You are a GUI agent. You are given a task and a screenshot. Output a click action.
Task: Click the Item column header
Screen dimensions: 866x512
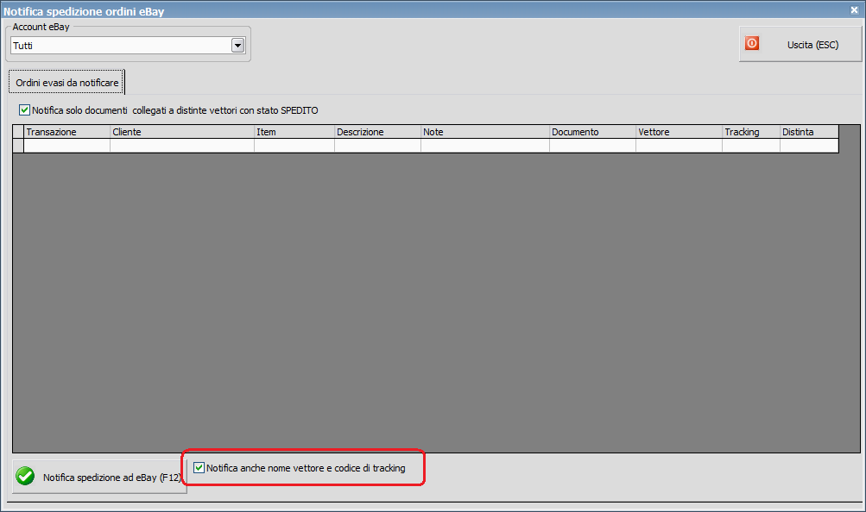click(294, 132)
